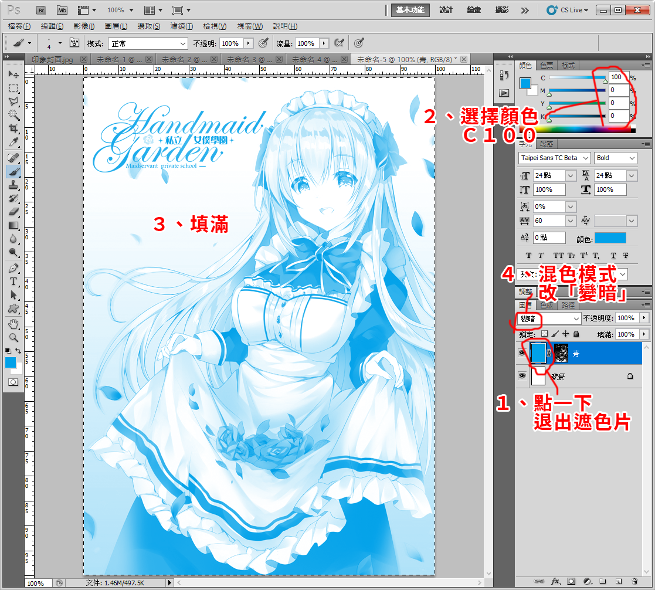Select the Dodge tool

pyautogui.click(x=13, y=252)
